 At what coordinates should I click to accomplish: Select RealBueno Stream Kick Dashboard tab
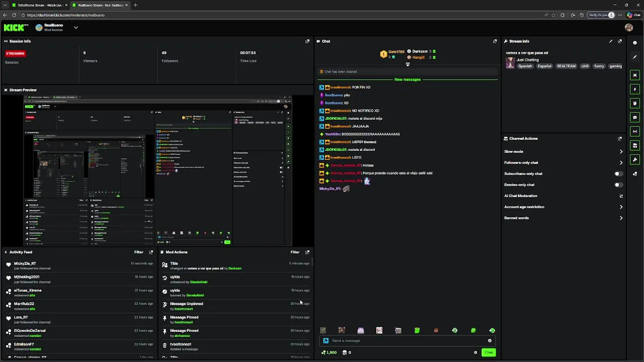(x=100, y=5)
